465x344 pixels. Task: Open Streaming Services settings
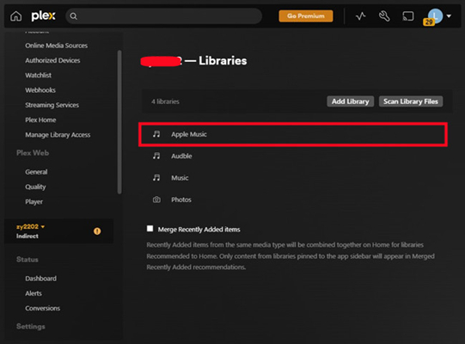coord(52,105)
